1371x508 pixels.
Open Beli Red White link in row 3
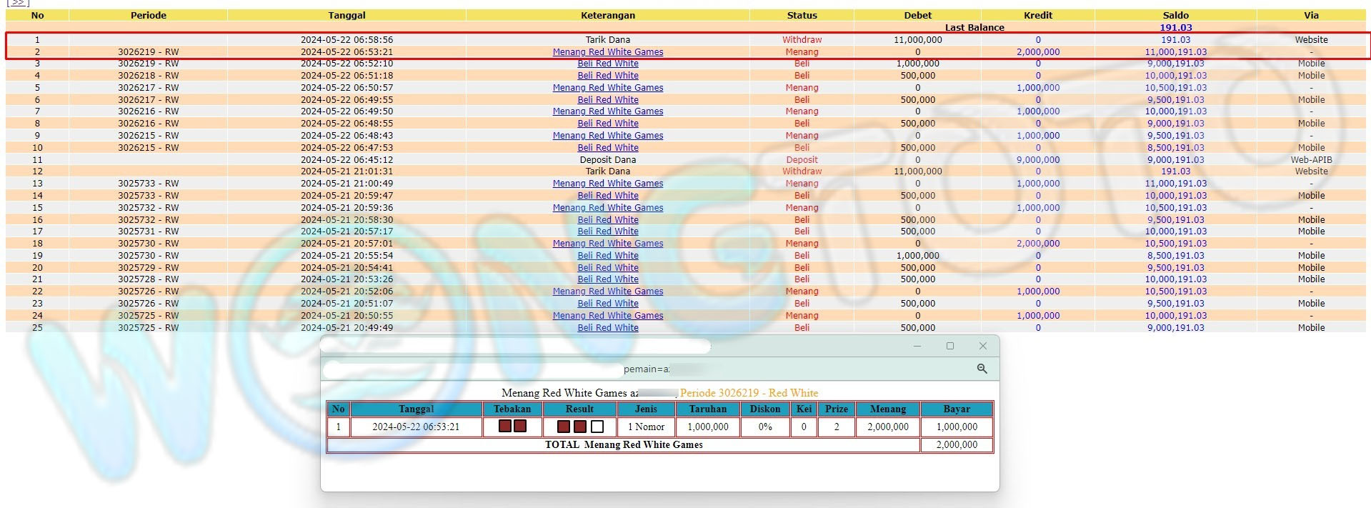607,64
